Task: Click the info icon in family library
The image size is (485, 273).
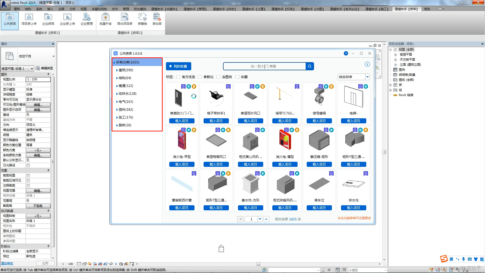Action: [367, 64]
